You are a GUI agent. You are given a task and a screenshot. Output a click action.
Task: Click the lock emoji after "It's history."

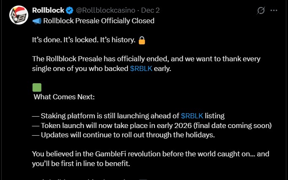(141, 41)
